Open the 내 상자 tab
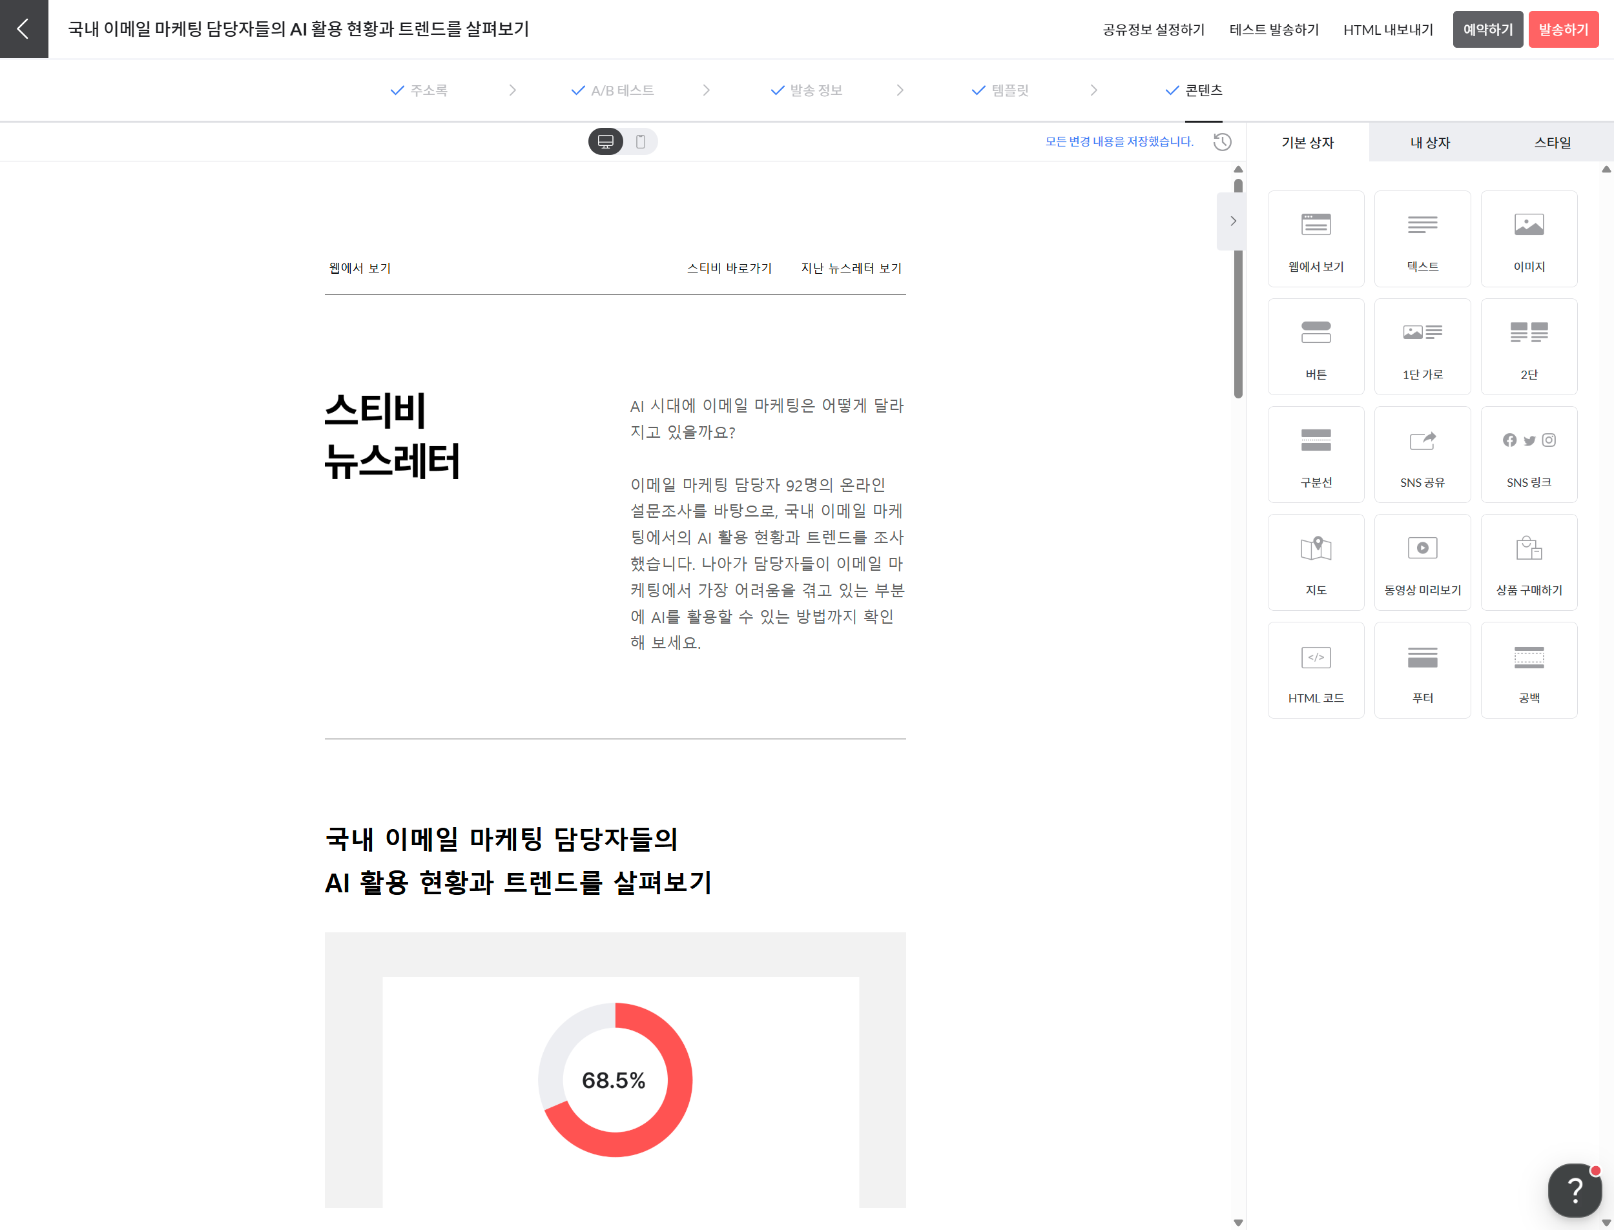The width and height of the screenshot is (1614, 1230). pyautogui.click(x=1429, y=142)
